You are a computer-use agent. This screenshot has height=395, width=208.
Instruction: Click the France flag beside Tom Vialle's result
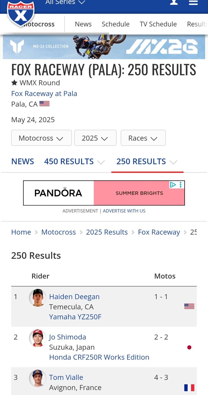tap(189, 387)
